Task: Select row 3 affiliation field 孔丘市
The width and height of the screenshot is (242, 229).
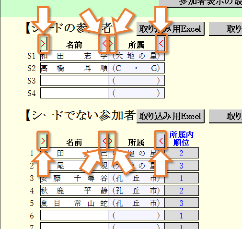Action: [136, 178]
